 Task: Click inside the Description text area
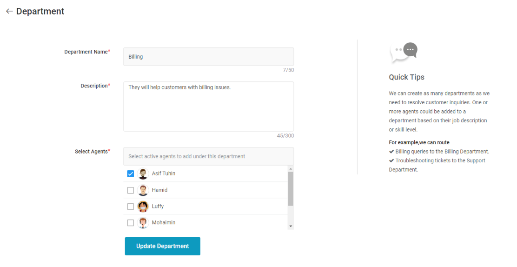click(x=208, y=107)
